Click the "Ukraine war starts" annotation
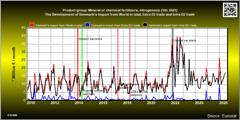 tap(185, 40)
